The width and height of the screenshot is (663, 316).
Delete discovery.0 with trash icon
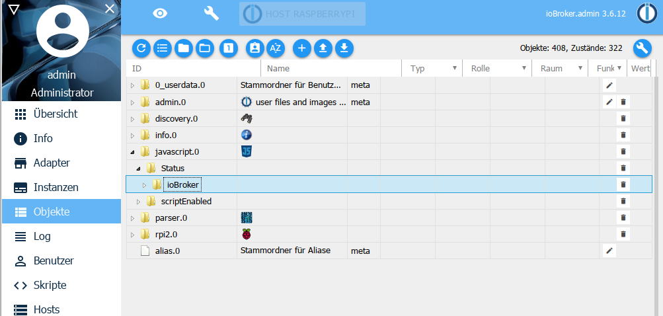coord(623,118)
